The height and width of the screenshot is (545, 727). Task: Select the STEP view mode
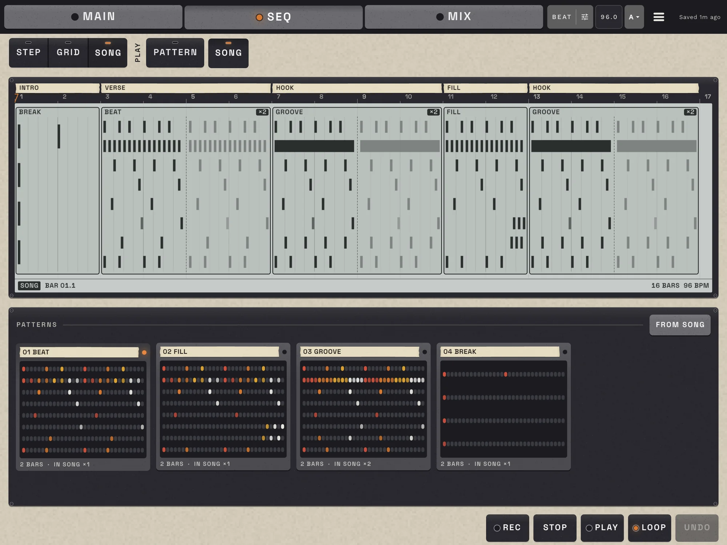pyautogui.click(x=28, y=53)
